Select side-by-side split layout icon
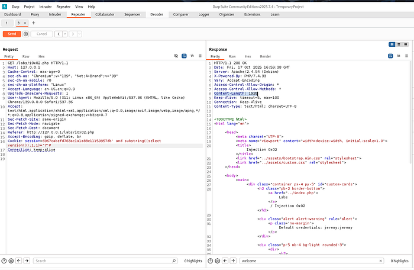Image resolution: width=414 pixels, height=270 pixels. point(392,44)
